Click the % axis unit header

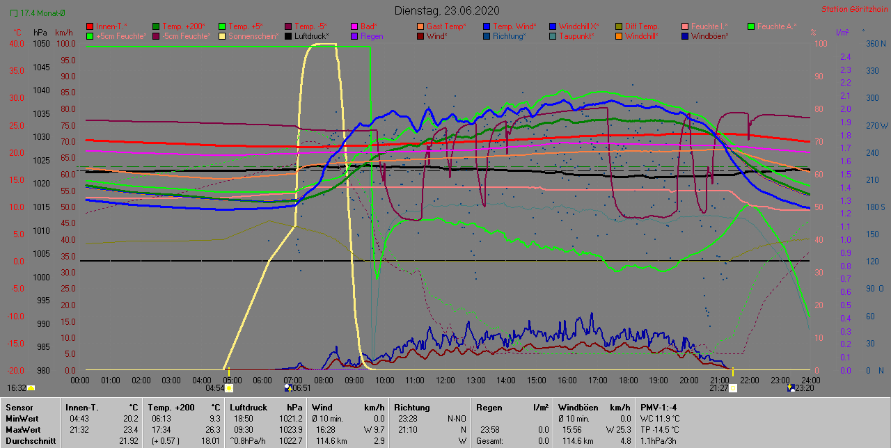813,33
